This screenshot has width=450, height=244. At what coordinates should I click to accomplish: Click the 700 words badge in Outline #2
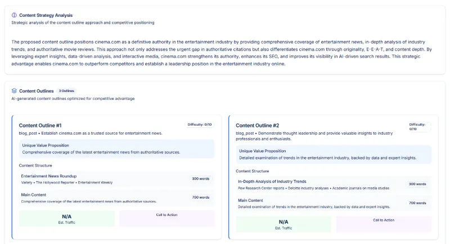(x=417, y=203)
